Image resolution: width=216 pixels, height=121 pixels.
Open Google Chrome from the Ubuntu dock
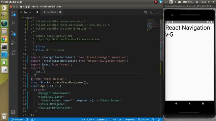click(4, 39)
